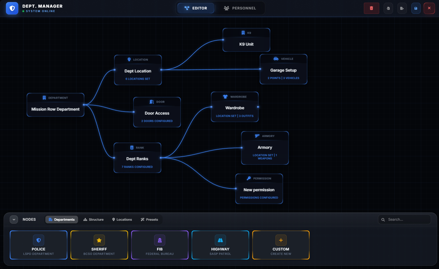Collapse the Nodes panel with chevron
The width and height of the screenshot is (439, 269).
14,220
